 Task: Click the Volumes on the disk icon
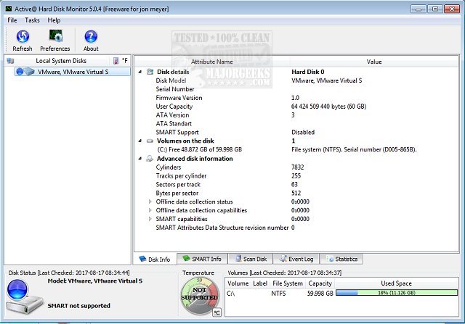coord(150,141)
